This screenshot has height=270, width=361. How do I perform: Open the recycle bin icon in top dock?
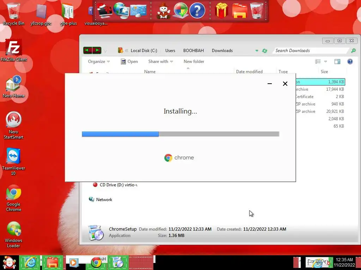(257, 11)
